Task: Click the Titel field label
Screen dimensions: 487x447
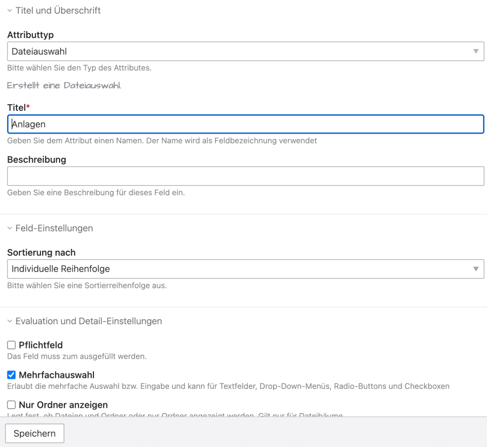Action: click(x=16, y=107)
